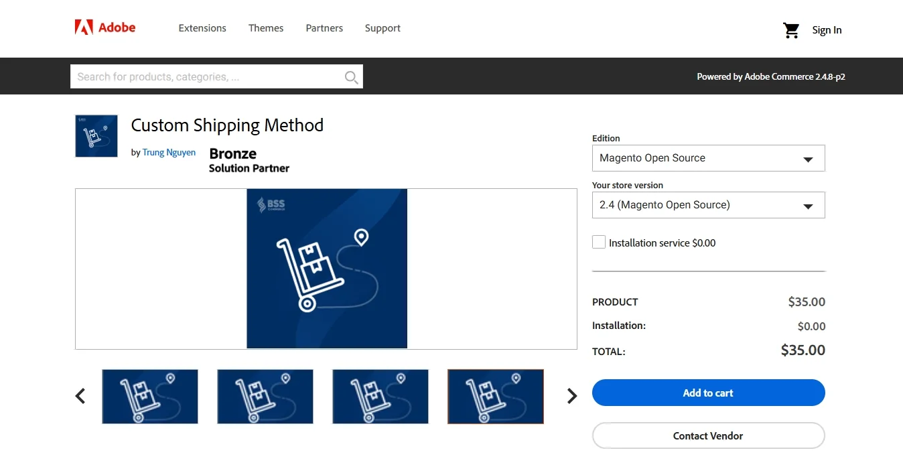Viewport: 903px width, 475px height.
Task: Focus the product search input field
Action: point(206,77)
